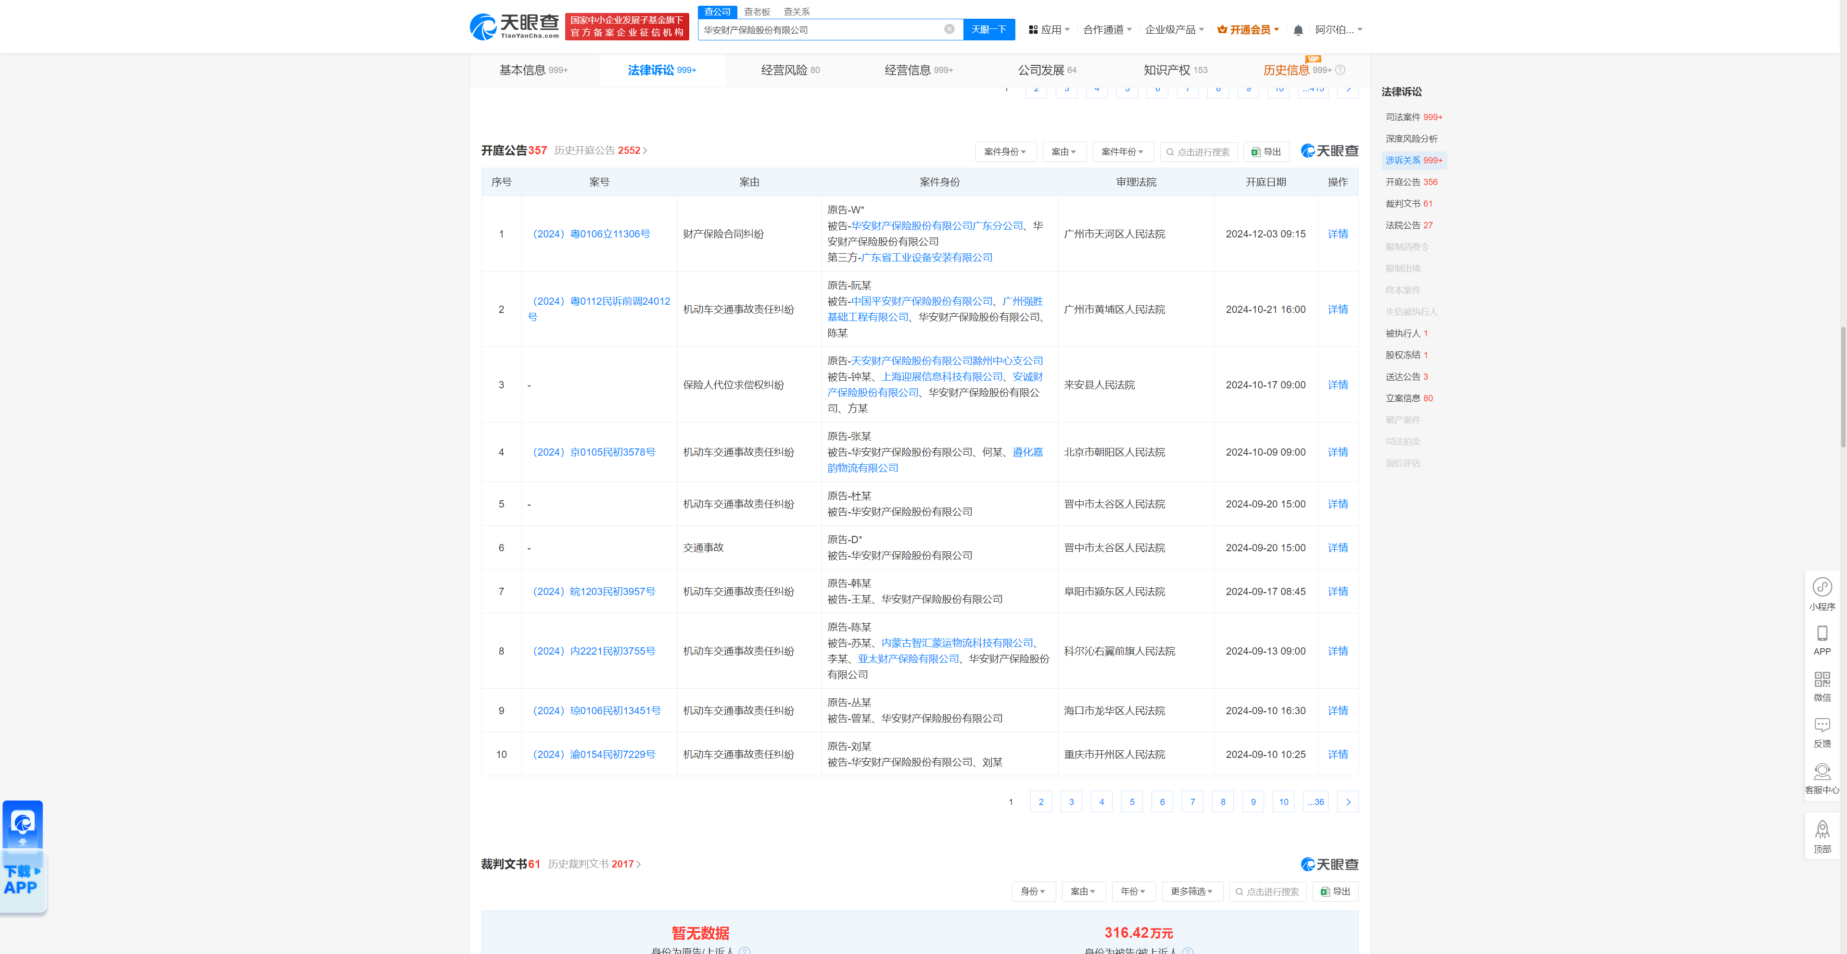The image size is (1847, 954).
Task: Open the 开通会员 dropdown
Action: pos(1248,29)
